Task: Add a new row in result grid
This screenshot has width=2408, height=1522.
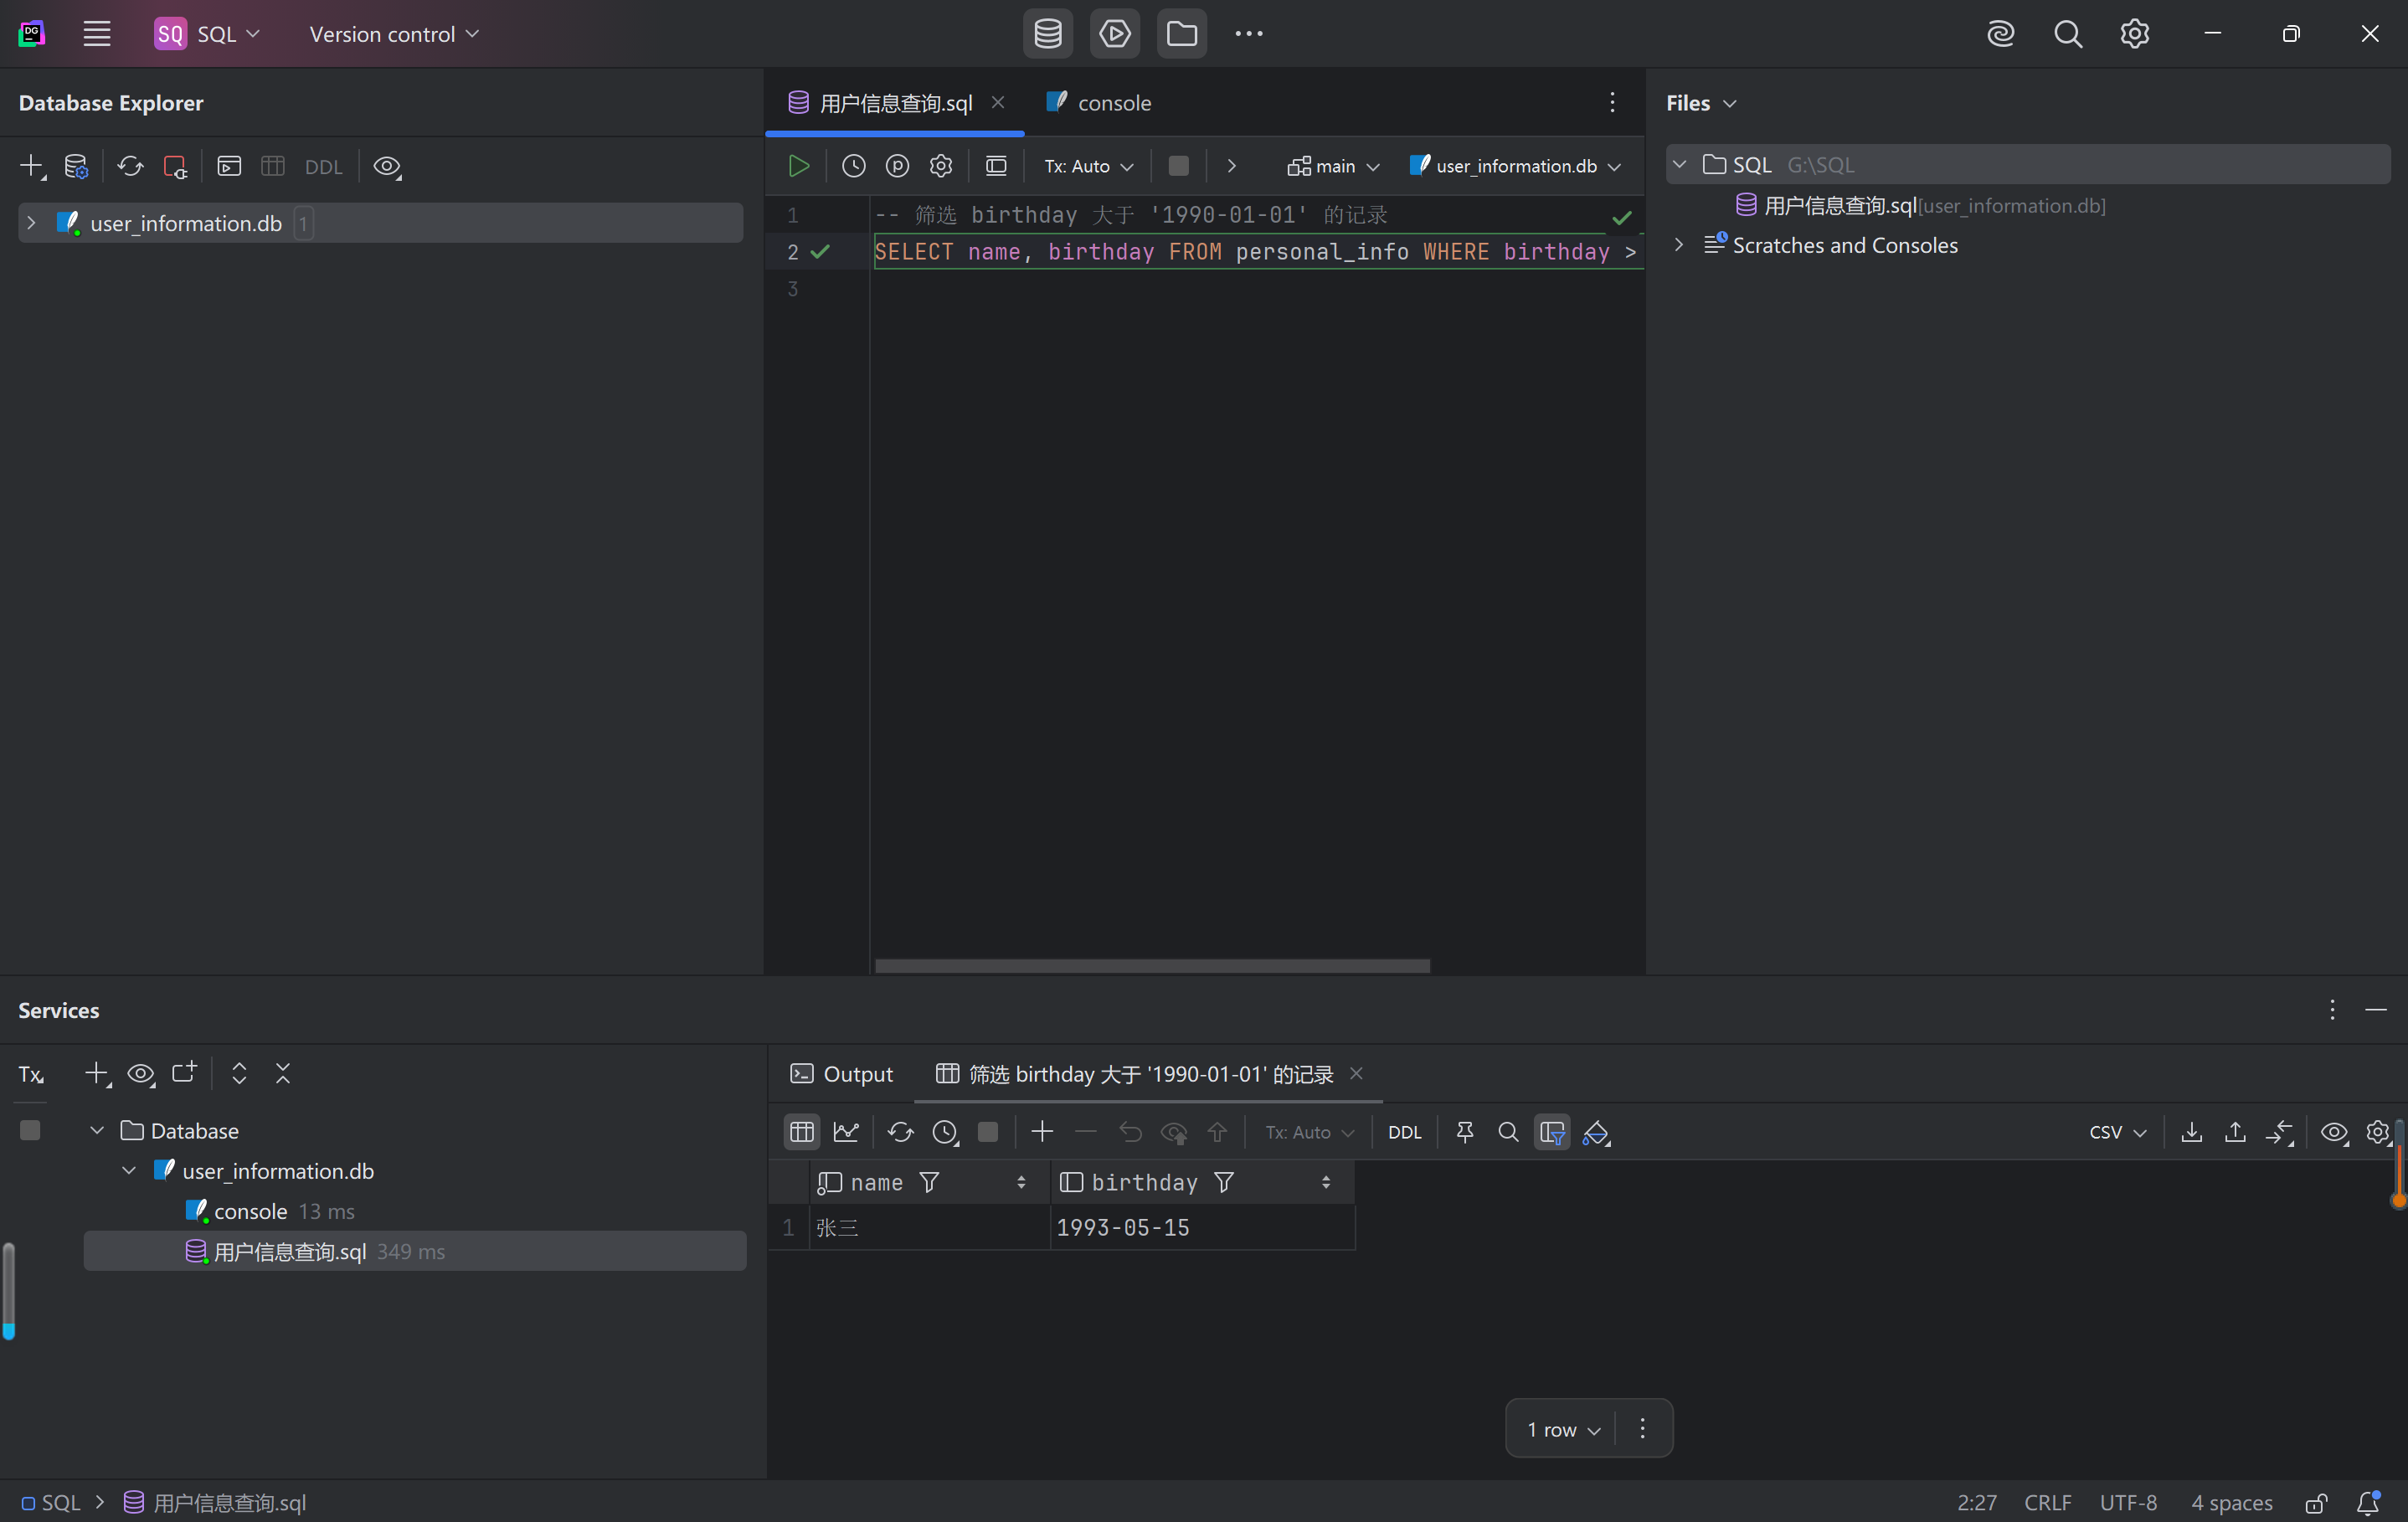Action: [x=1042, y=1132]
